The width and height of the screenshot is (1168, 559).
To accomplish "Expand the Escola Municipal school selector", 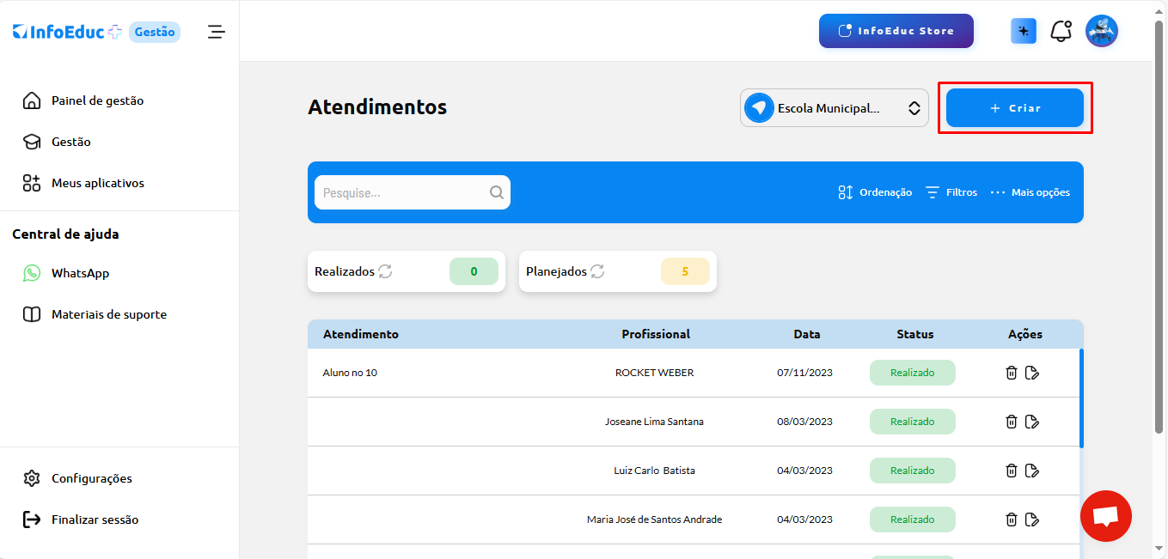I will 835,108.
